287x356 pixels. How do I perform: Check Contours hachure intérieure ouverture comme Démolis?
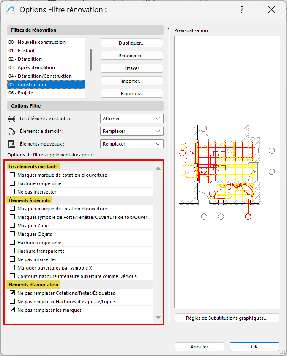[x=12, y=276]
